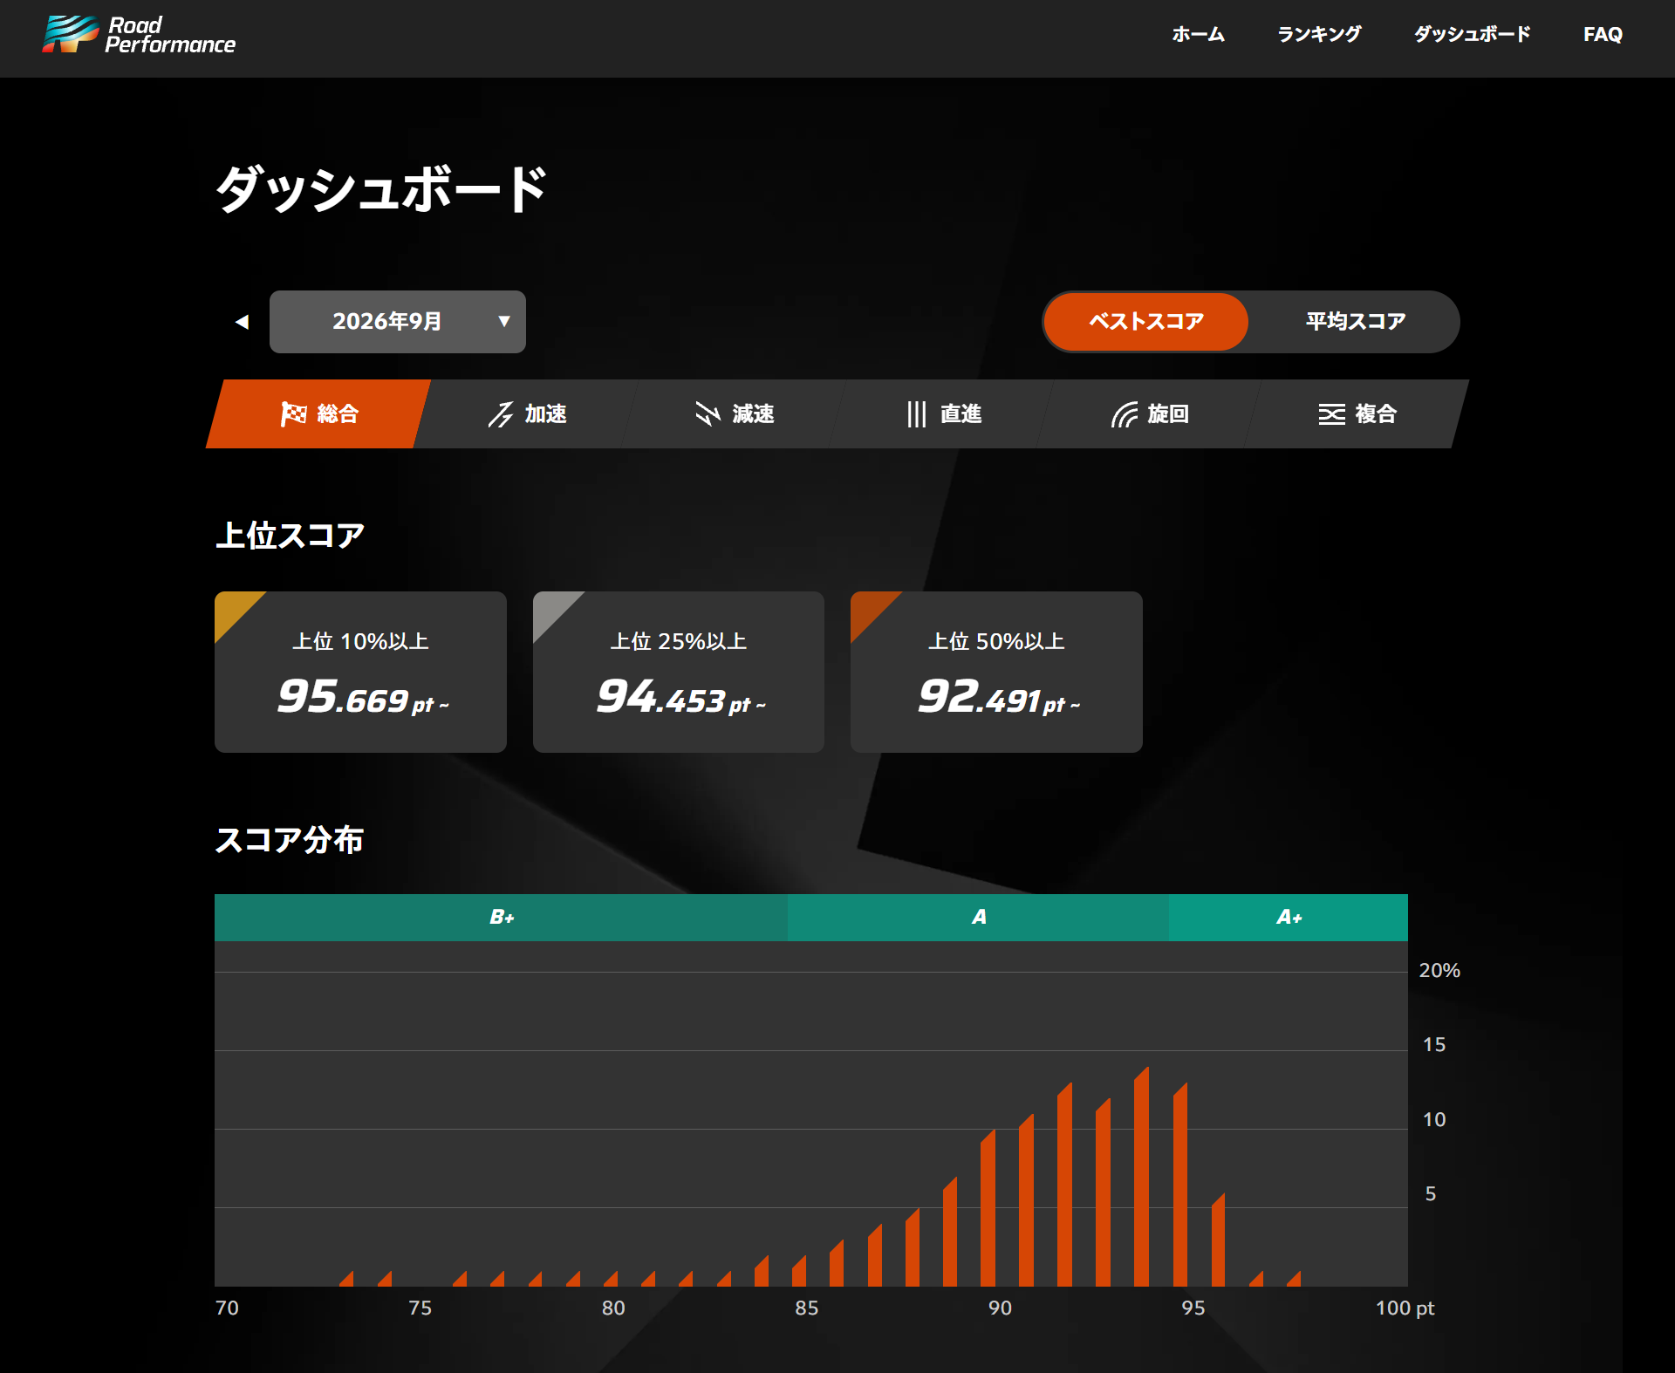Click the B+ grade band
Image resolution: width=1675 pixels, height=1373 pixels.
coord(501,917)
